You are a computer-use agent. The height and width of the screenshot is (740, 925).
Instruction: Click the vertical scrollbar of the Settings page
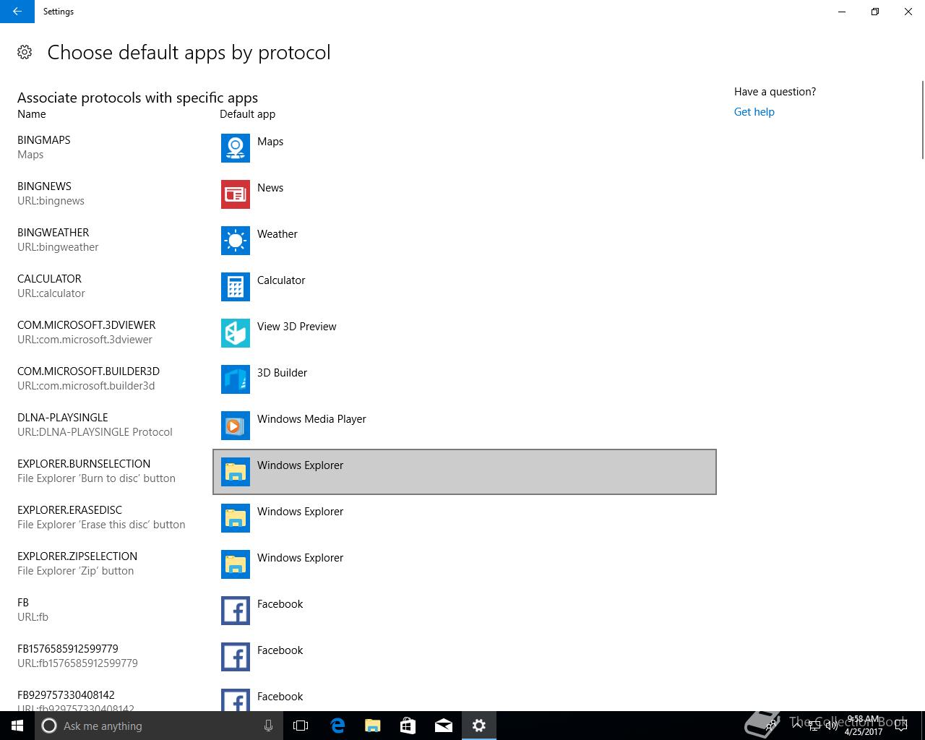[922, 119]
